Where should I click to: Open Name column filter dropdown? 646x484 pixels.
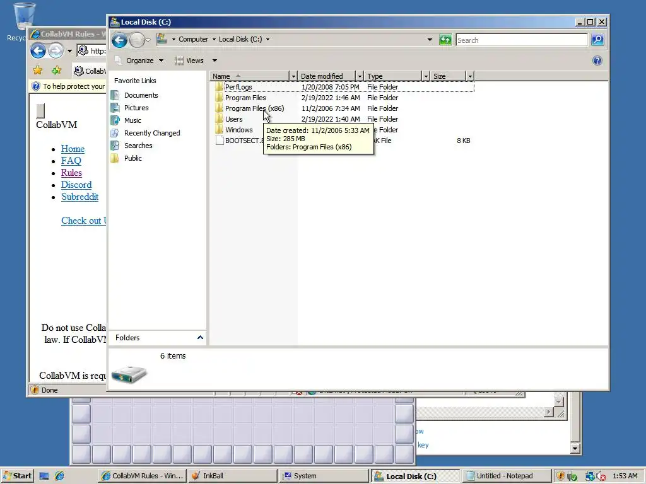pyautogui.click(x=293, y=76)
